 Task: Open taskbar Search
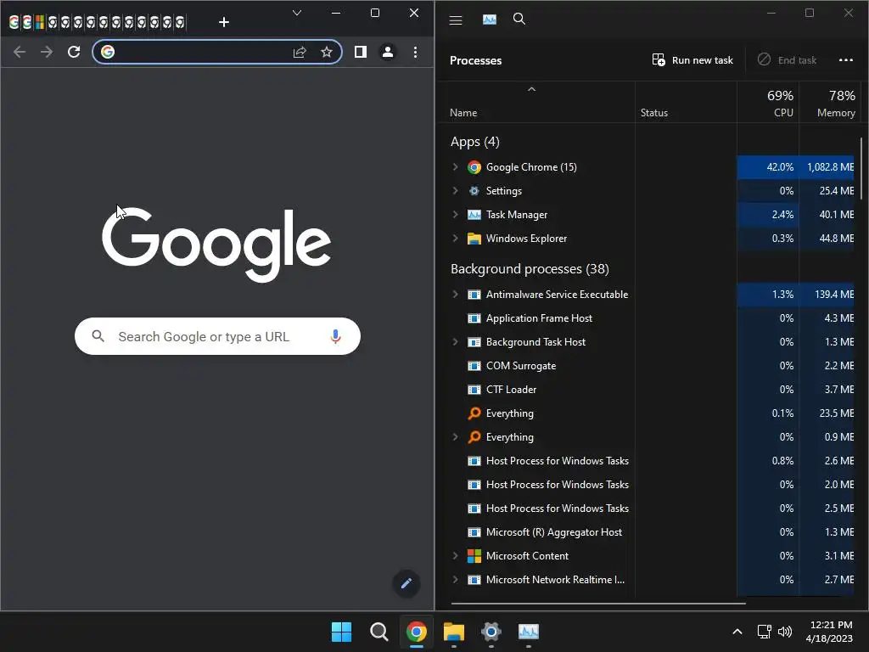pyautogui.click(x=379, y=632)
